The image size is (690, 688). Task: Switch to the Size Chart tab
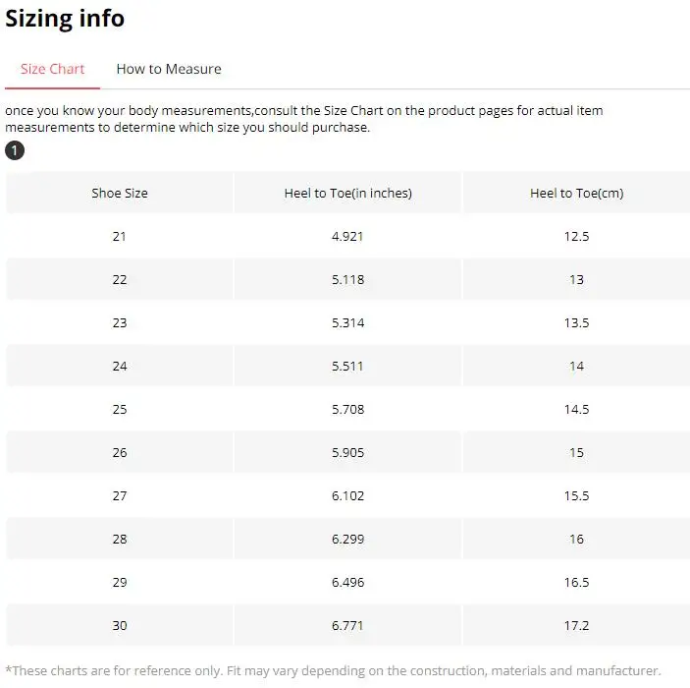pyautogui.click(x=52, y=69)
